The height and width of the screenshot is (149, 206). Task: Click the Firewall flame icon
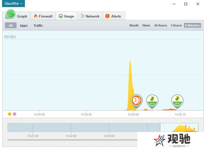click(x=36, y=16)
